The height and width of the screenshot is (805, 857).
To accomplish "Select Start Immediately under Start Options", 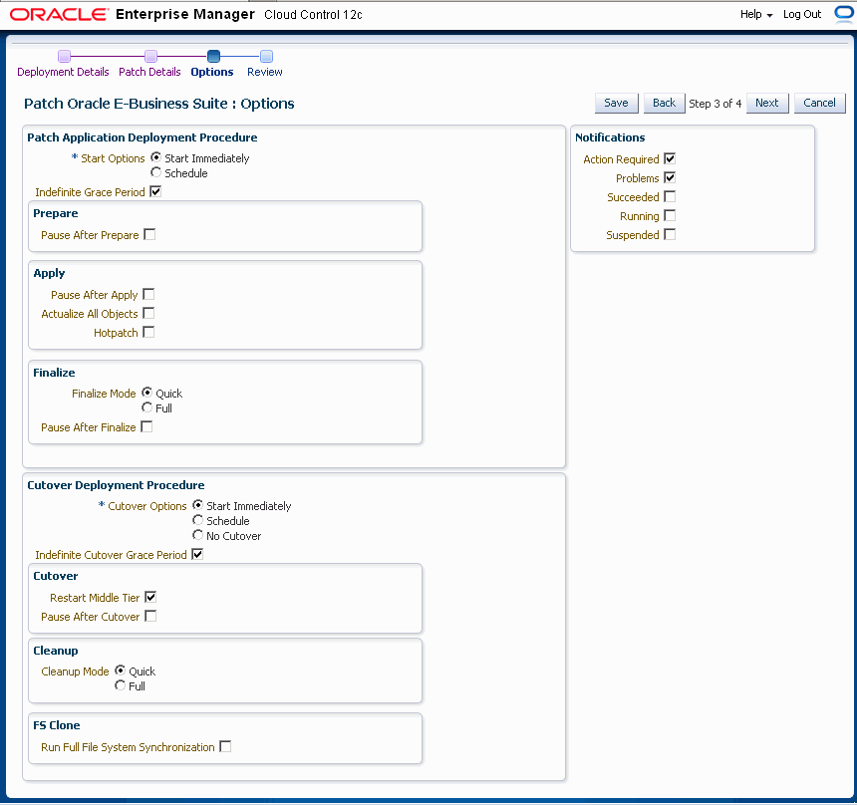I will (x=155, y=157).
